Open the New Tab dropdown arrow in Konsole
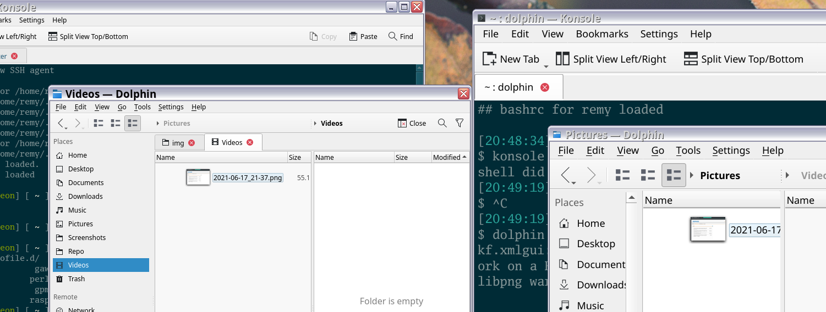The width and height of the screenshot is (826, 312). 546,66
